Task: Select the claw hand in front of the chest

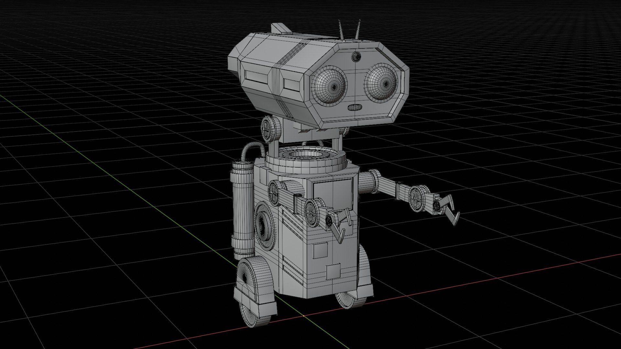Action: tap(338, 226)
